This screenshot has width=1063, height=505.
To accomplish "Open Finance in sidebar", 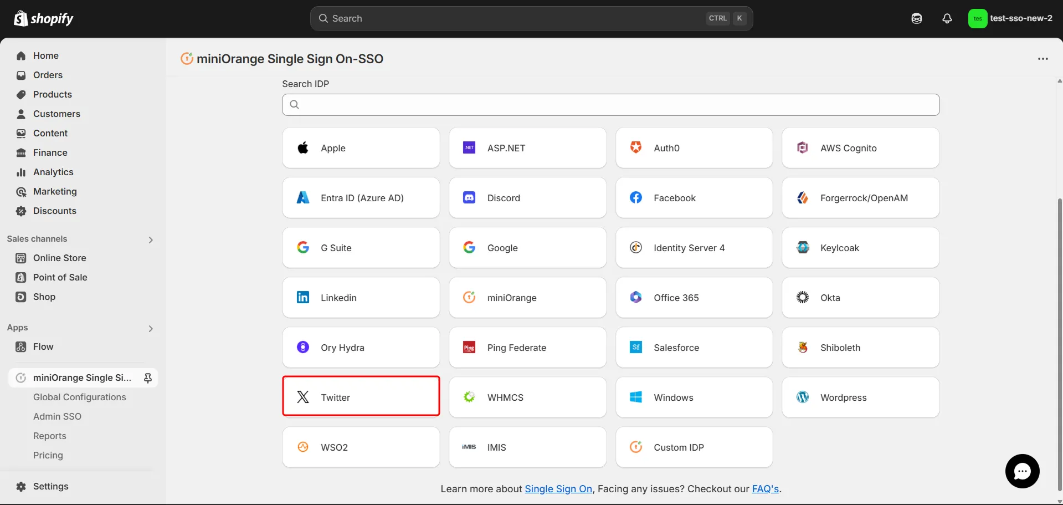I will tap(50, 152).
